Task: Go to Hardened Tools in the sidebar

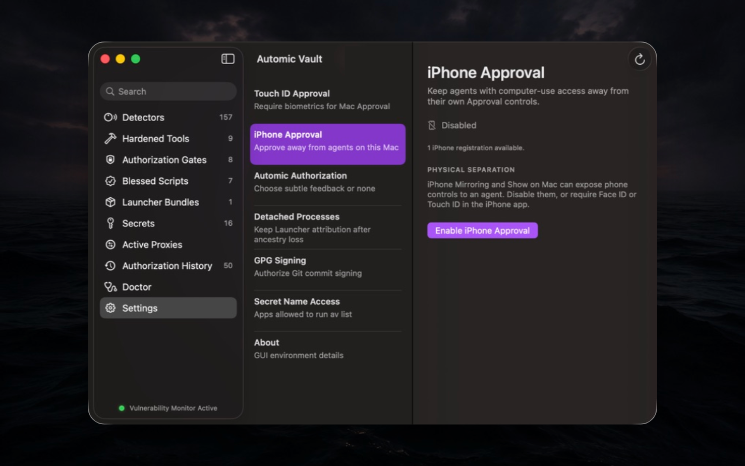Action: [168, 139]
